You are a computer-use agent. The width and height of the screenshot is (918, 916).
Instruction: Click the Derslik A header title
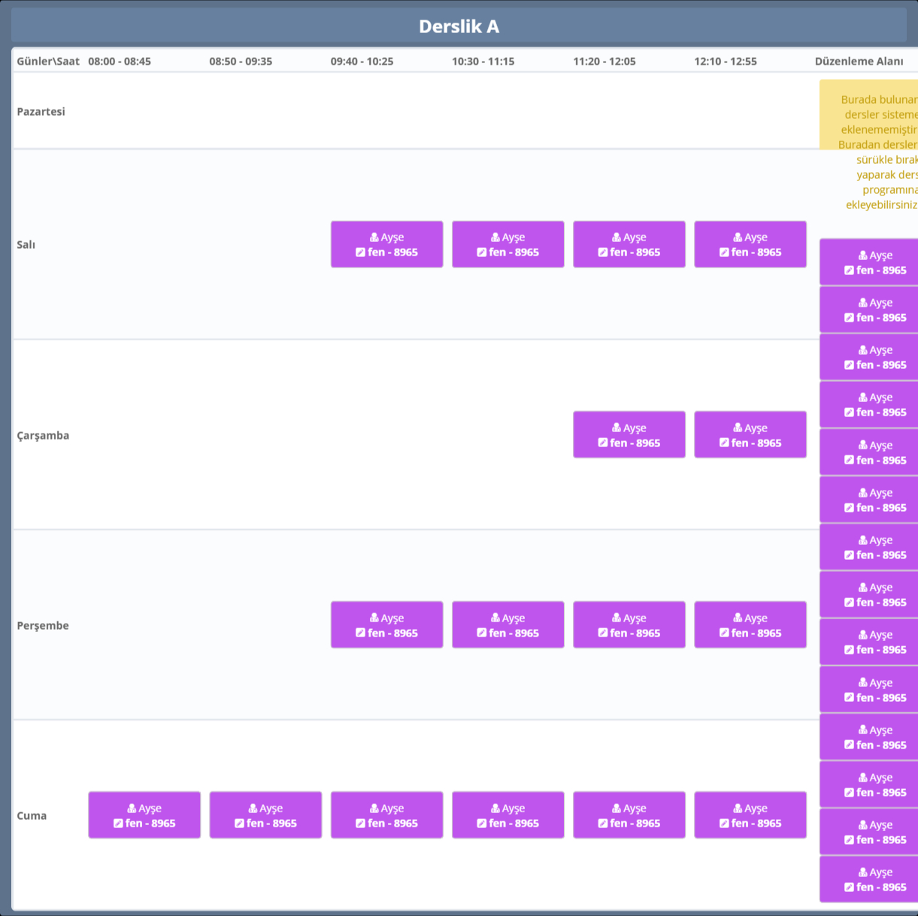459,26
